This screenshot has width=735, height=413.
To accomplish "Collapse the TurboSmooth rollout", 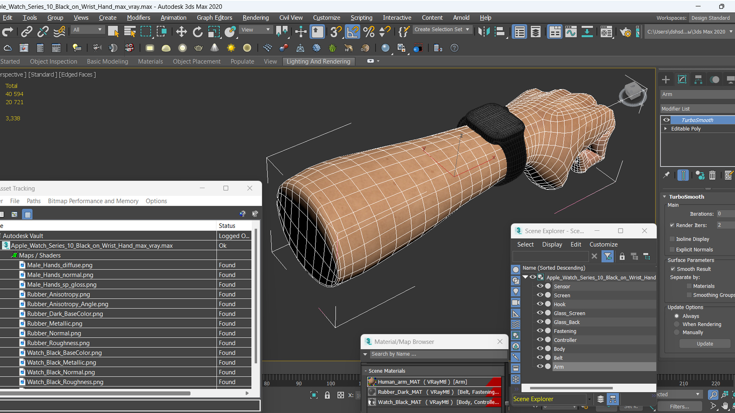I will pyautogui.click(x=665, y=197).
